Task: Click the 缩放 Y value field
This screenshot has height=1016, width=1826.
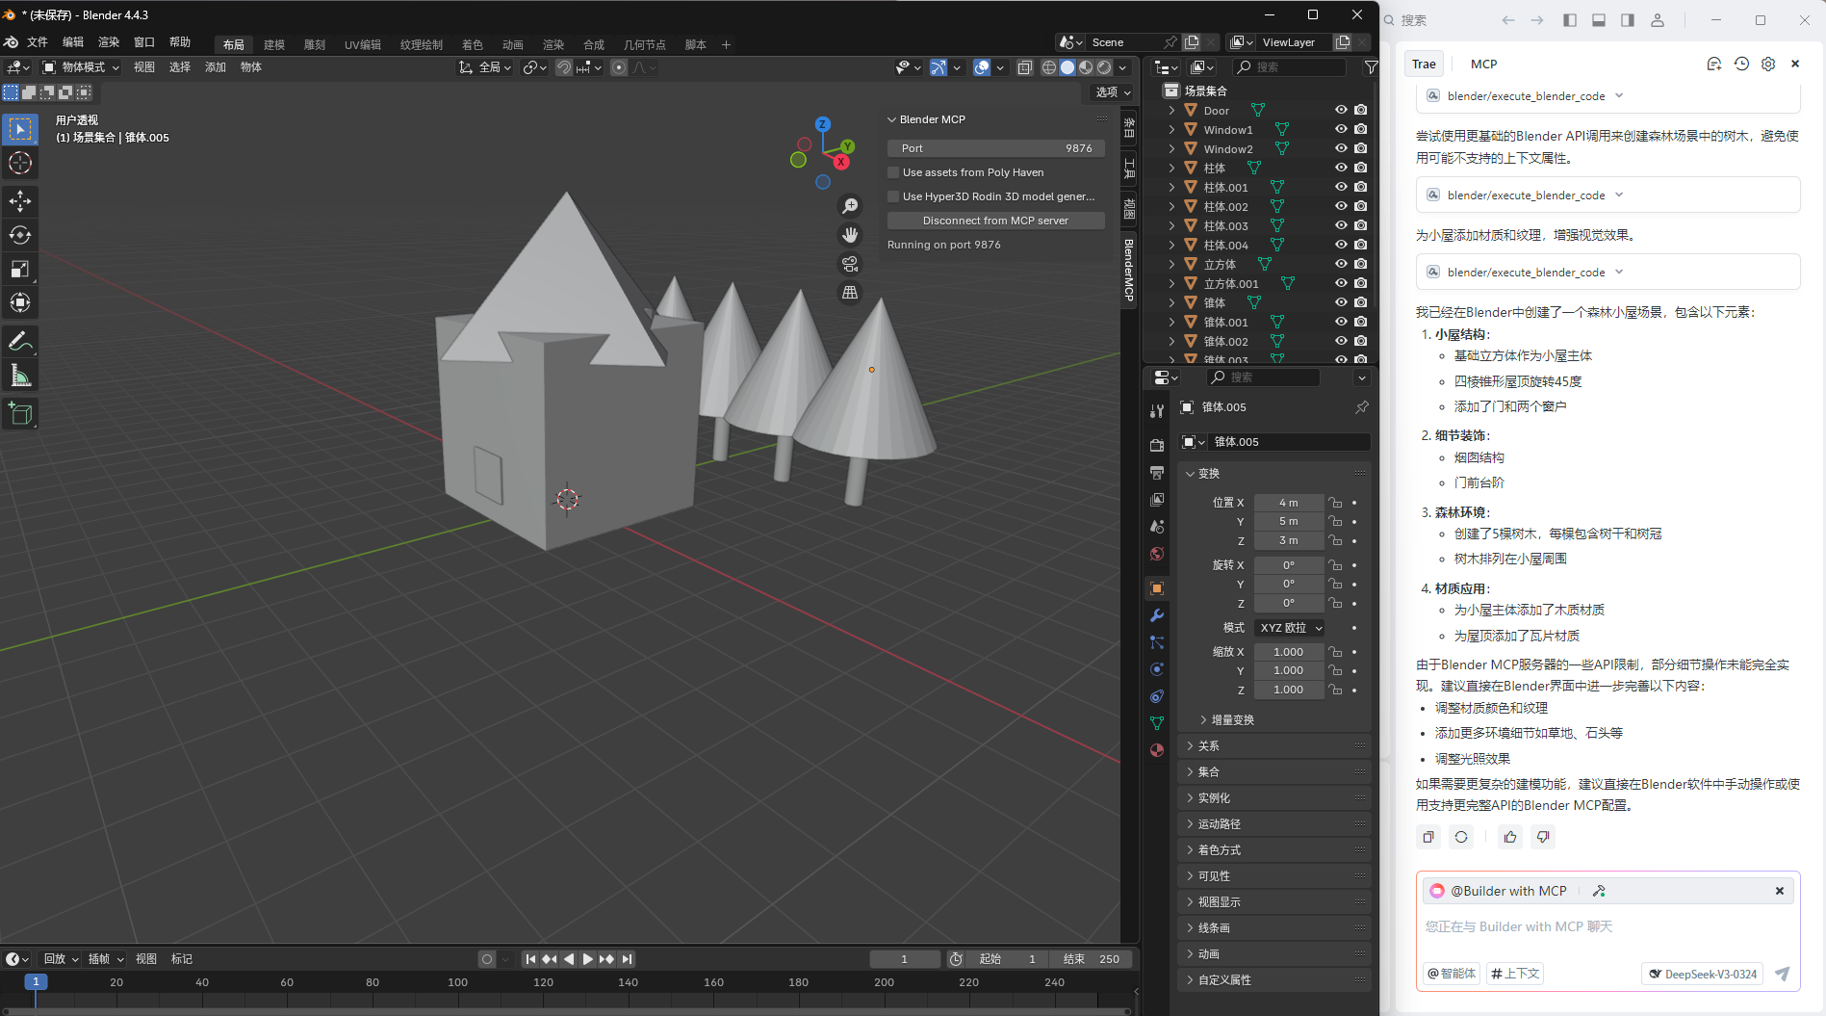Action: [x=1288, y=670]
